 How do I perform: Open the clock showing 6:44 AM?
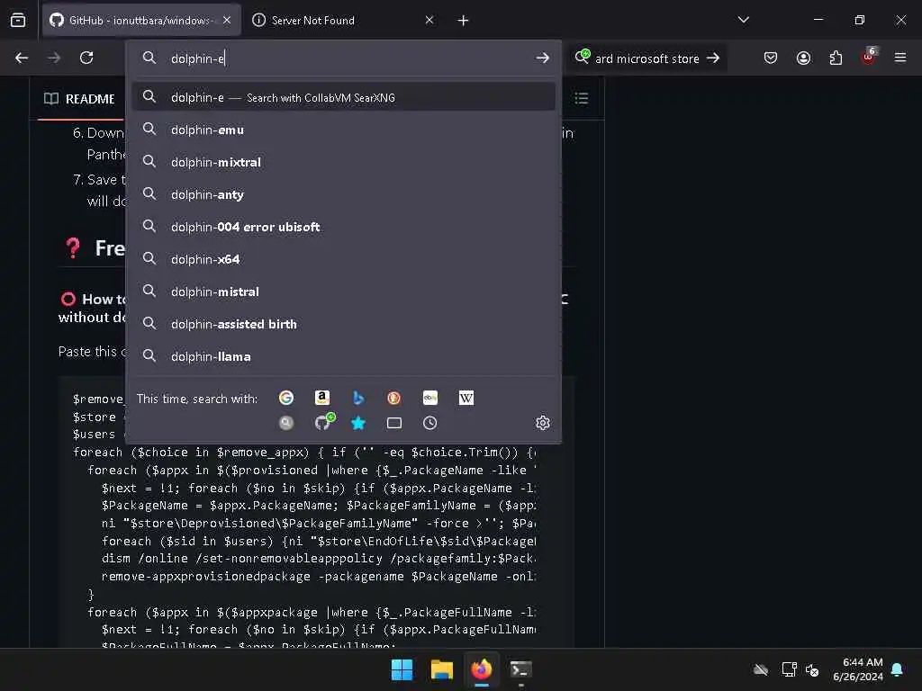(858, 669)
